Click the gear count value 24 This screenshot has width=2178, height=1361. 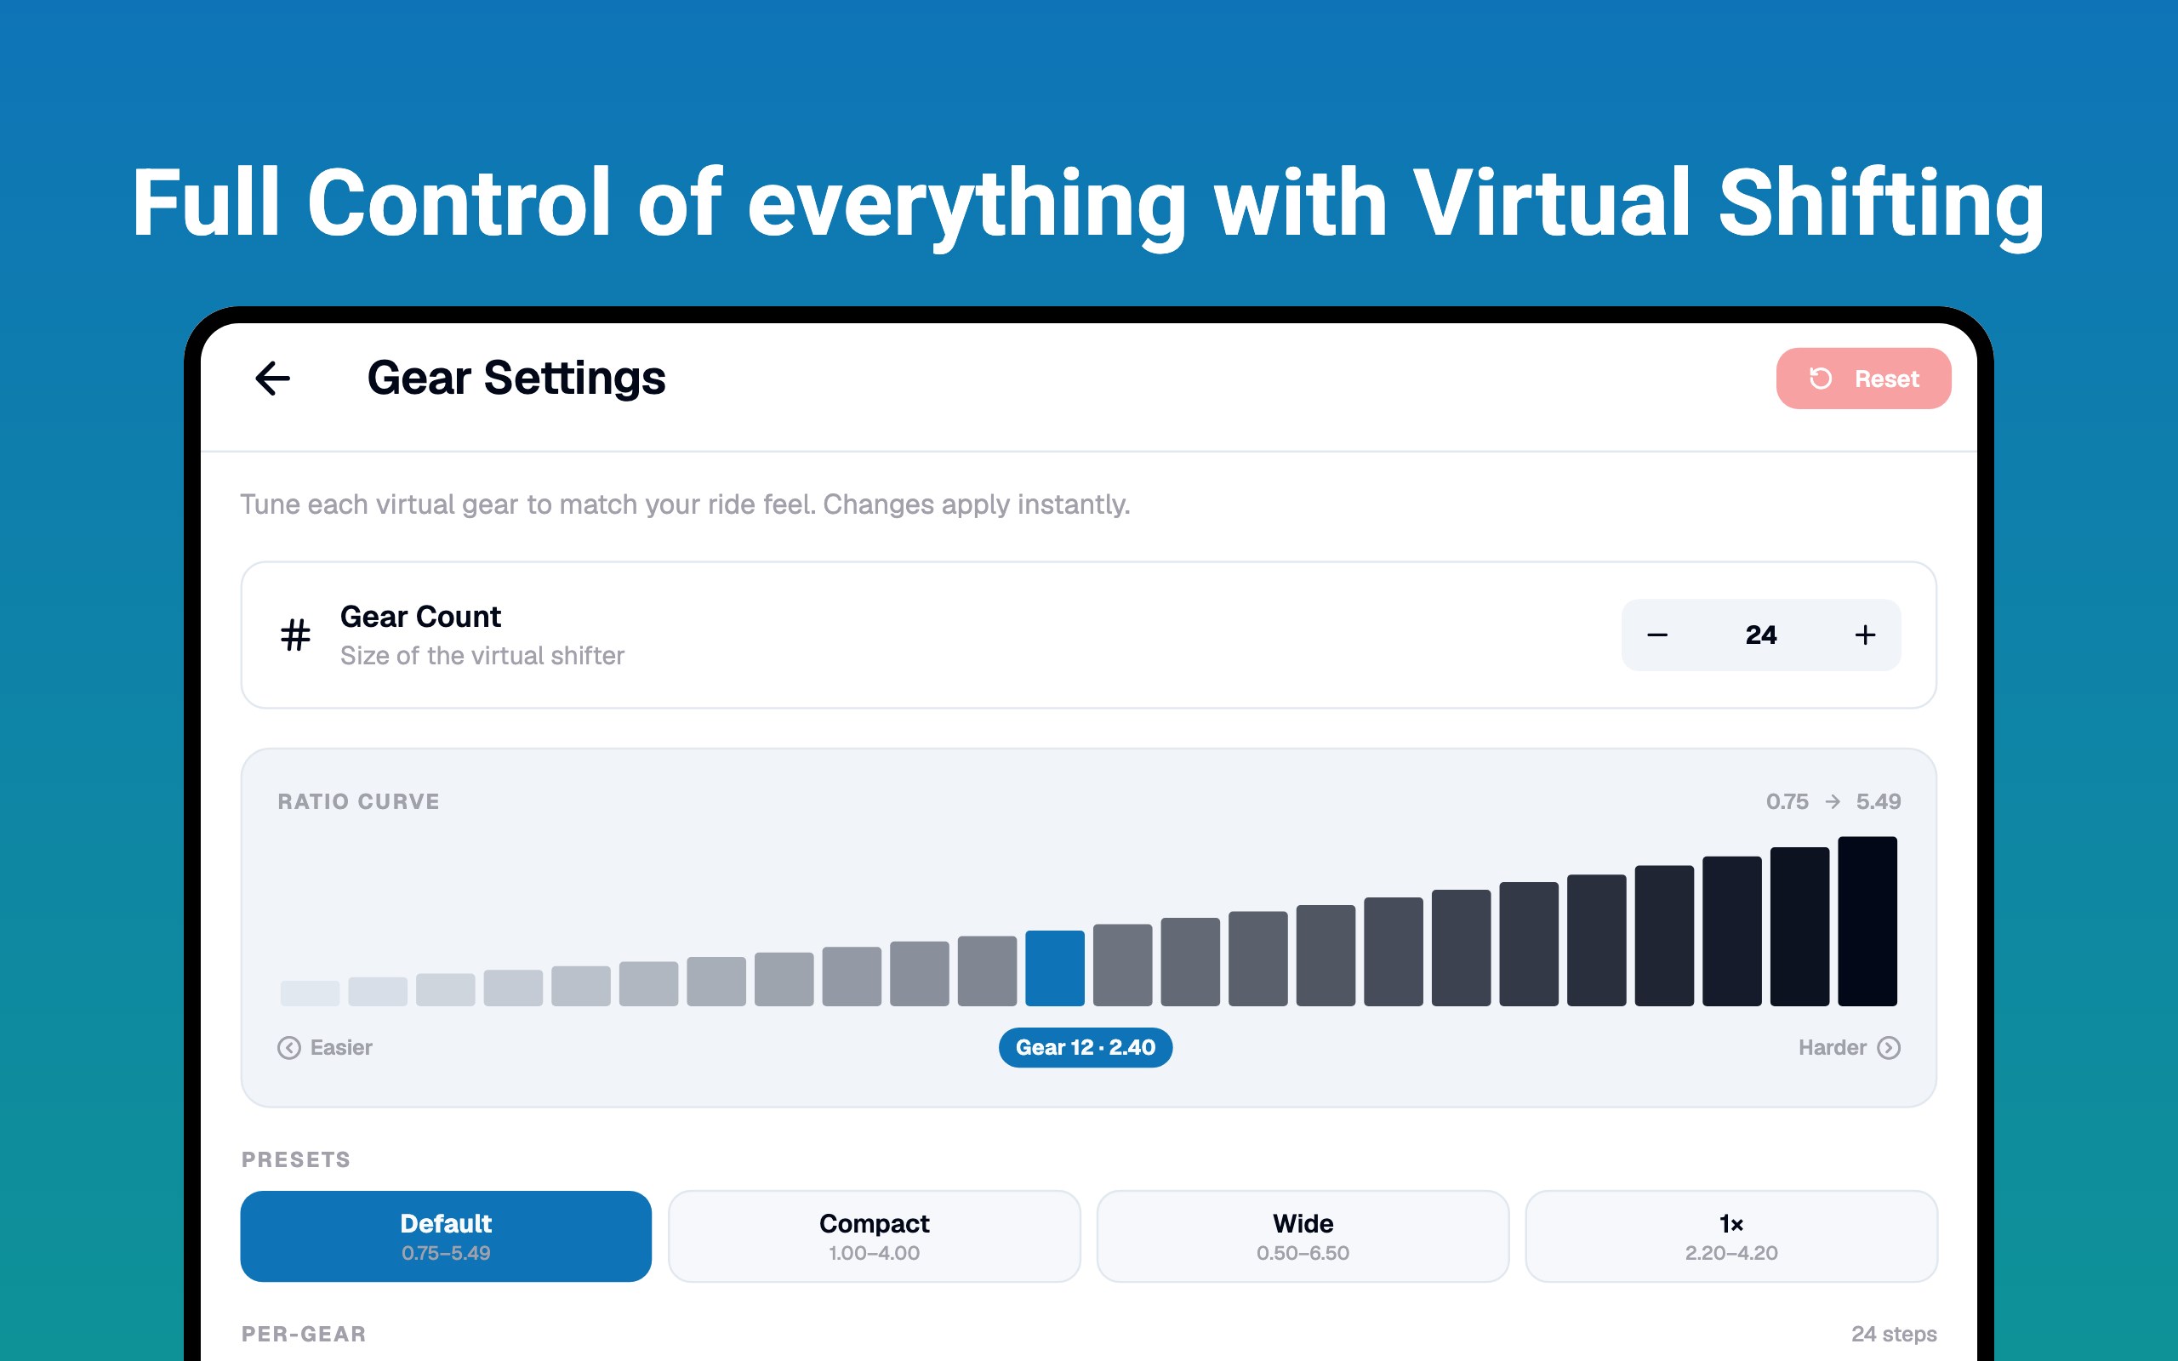[1760, 635]
